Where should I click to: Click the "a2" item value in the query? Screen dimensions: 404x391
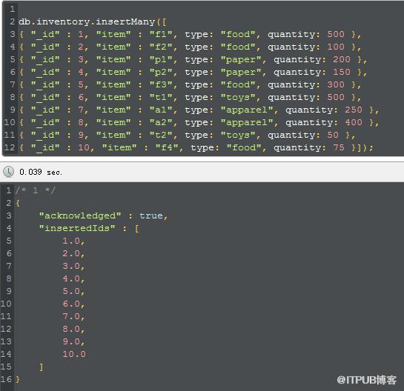[x=161, y=123]
